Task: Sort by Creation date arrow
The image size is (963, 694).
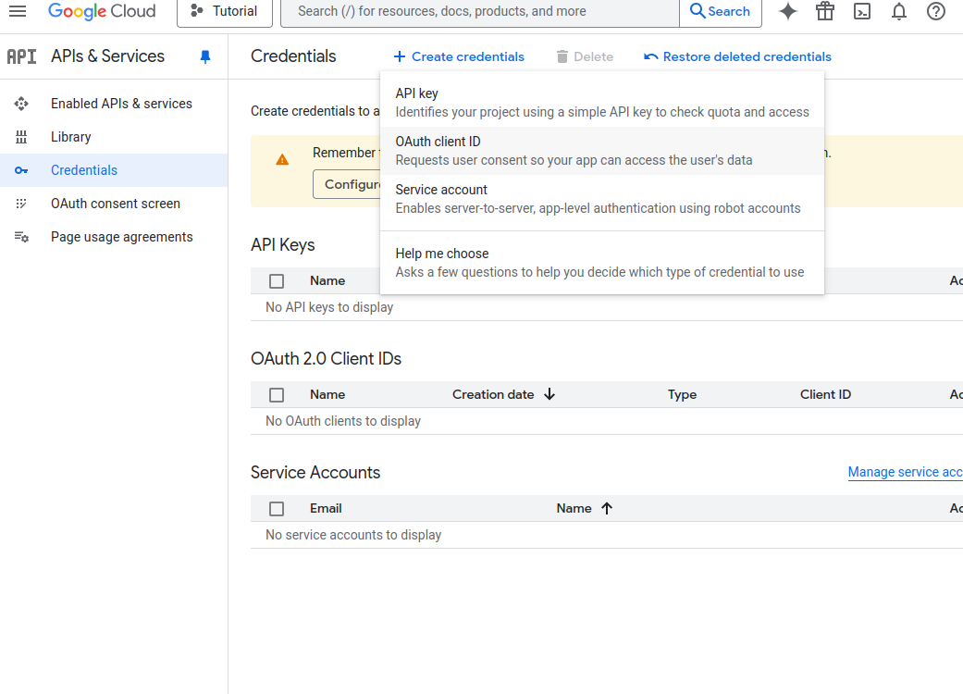Action: tap(549, 394)
